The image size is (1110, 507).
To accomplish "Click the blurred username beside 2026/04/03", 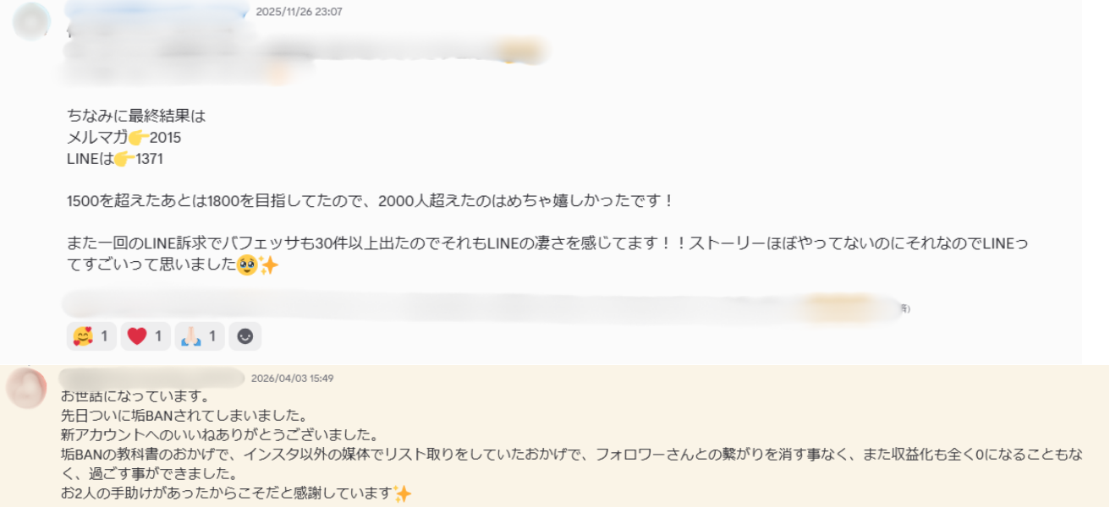I will click(152, 378).
